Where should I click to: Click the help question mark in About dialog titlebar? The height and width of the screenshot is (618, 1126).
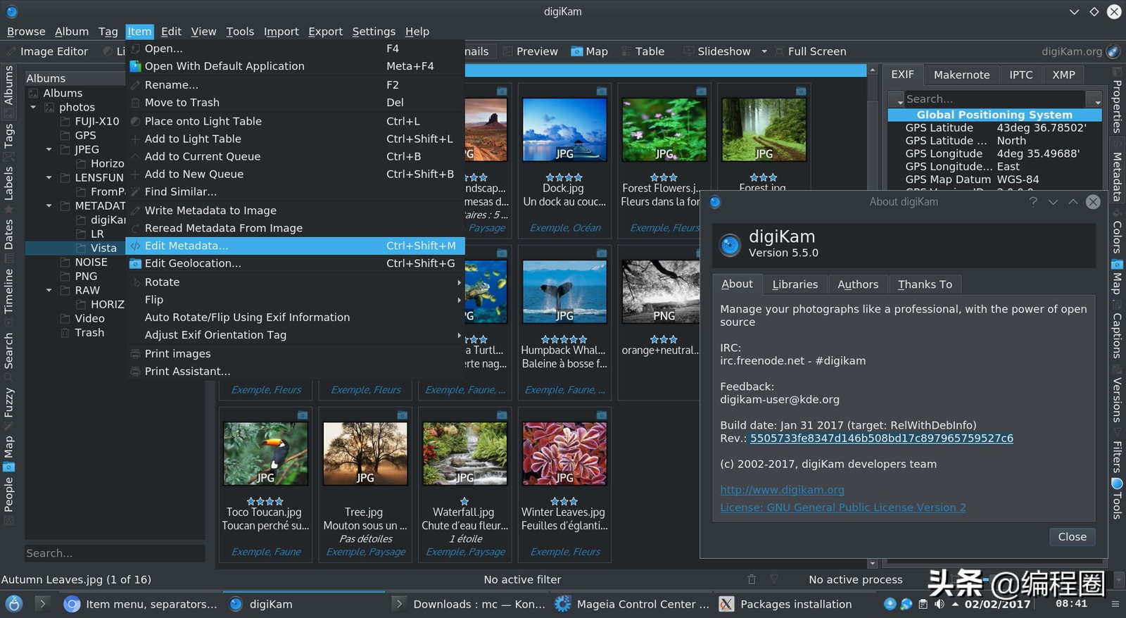pos(1033,202)
